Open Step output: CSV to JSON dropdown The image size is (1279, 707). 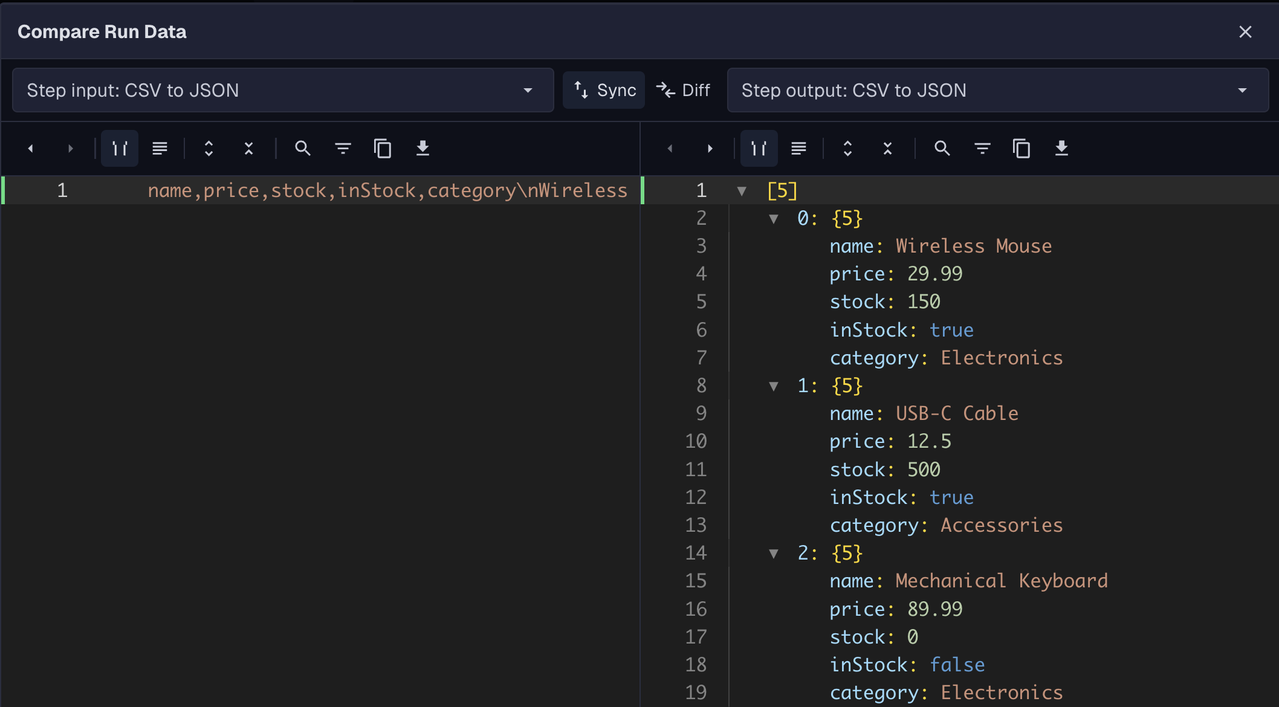click(x=997, y=91)
